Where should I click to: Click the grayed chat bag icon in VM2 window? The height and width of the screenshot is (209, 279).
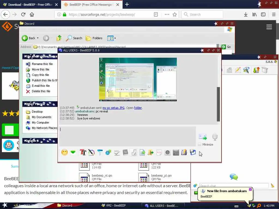(229, 70)
